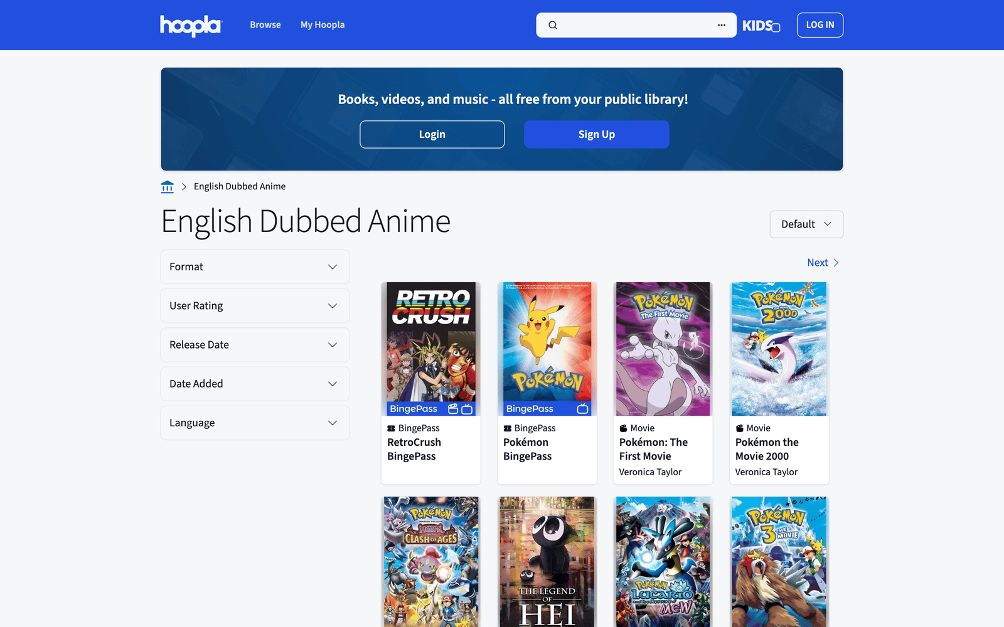Open the Pokémon BingePass title link

pyautogui.click(x=528, y=450)
